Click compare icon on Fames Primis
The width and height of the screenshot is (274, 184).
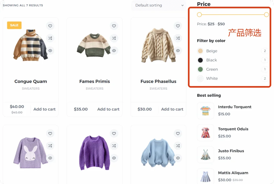click(x=114, y=38)
